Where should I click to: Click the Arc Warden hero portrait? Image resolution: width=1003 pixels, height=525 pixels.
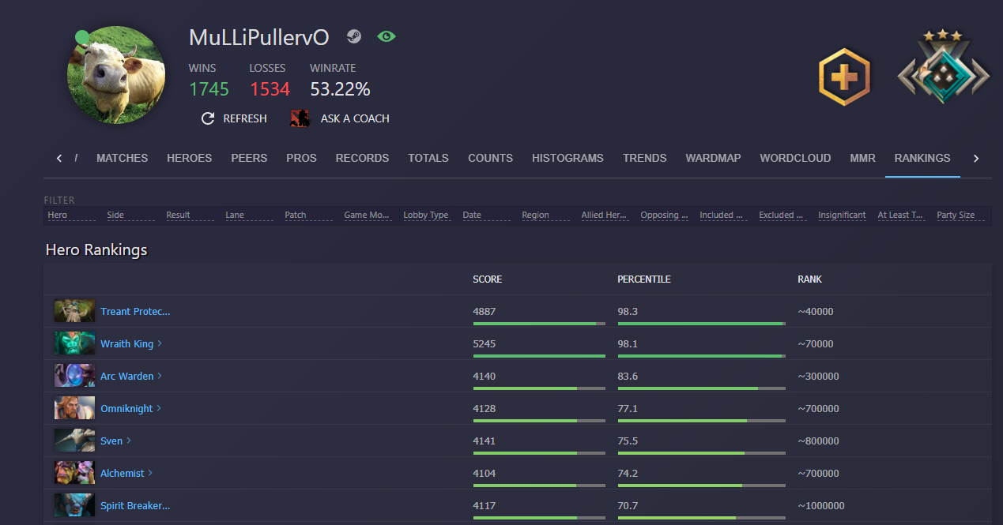pos(74,376)
